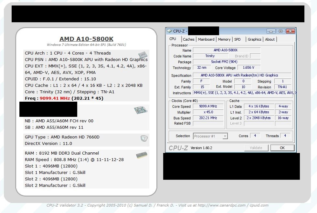Select the Memory tab
317x213 pixels.
tap(224, 39)
